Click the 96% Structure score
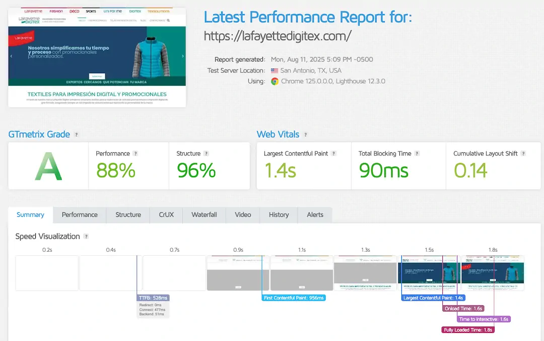The height and width of the screenshot is (341, 544). coord(196,170)
